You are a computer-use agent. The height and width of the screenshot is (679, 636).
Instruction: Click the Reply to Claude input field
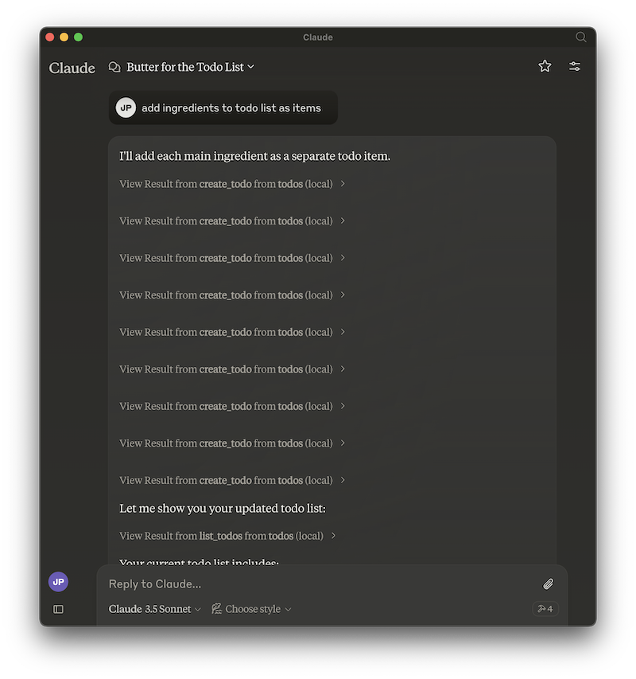[x=318, y=583]
